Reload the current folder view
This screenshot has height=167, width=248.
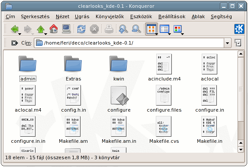point(81,29)
